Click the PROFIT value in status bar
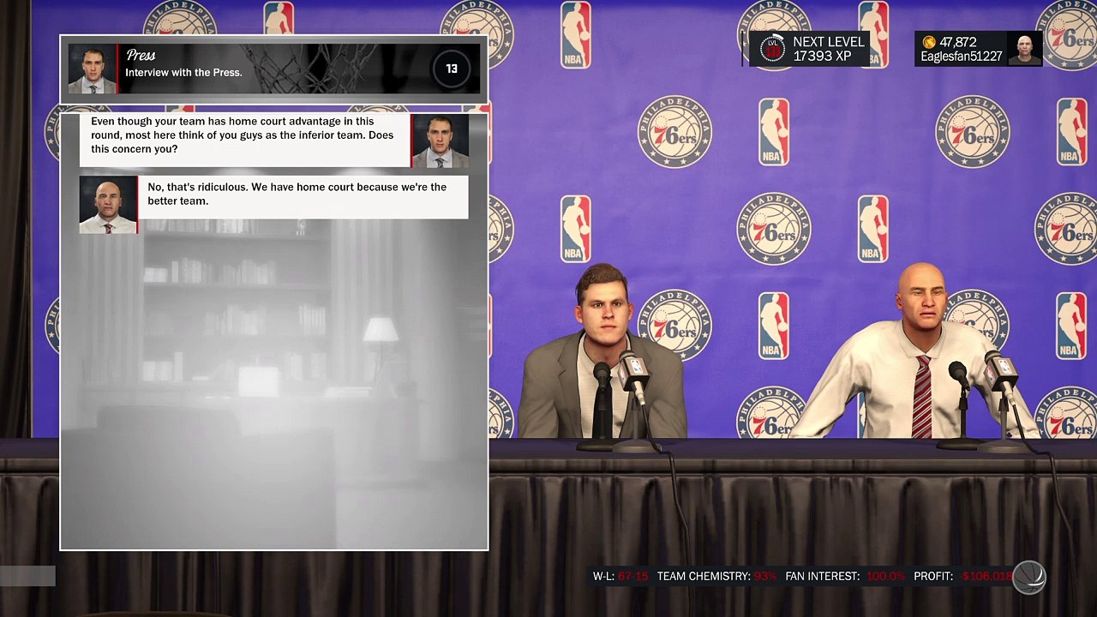The width and height of the screenshot is (1097, 617). 987,577
